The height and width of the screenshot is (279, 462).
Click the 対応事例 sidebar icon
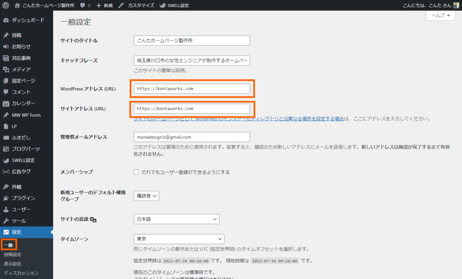point(6,58)
